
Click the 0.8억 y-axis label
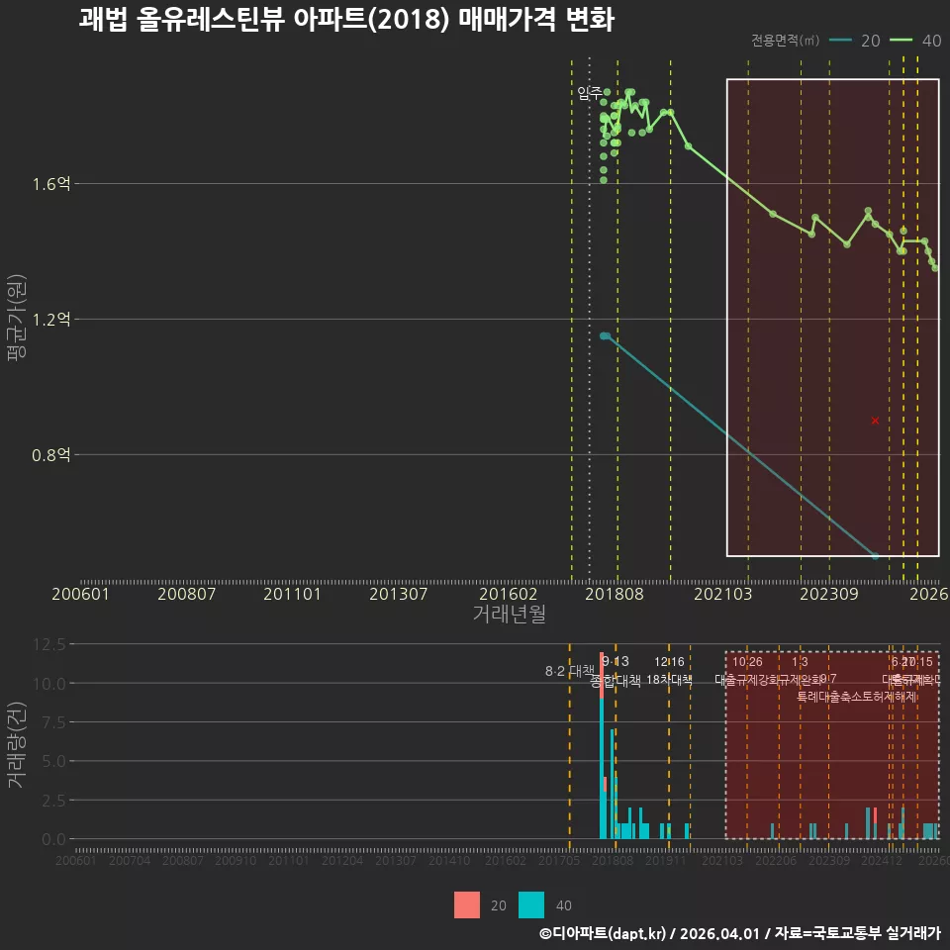coord(51,455)
